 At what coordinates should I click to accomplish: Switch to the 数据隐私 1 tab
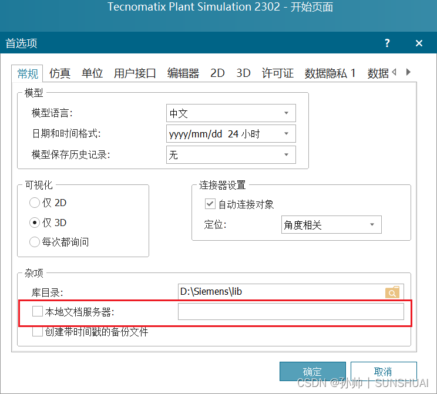(330, 73)
